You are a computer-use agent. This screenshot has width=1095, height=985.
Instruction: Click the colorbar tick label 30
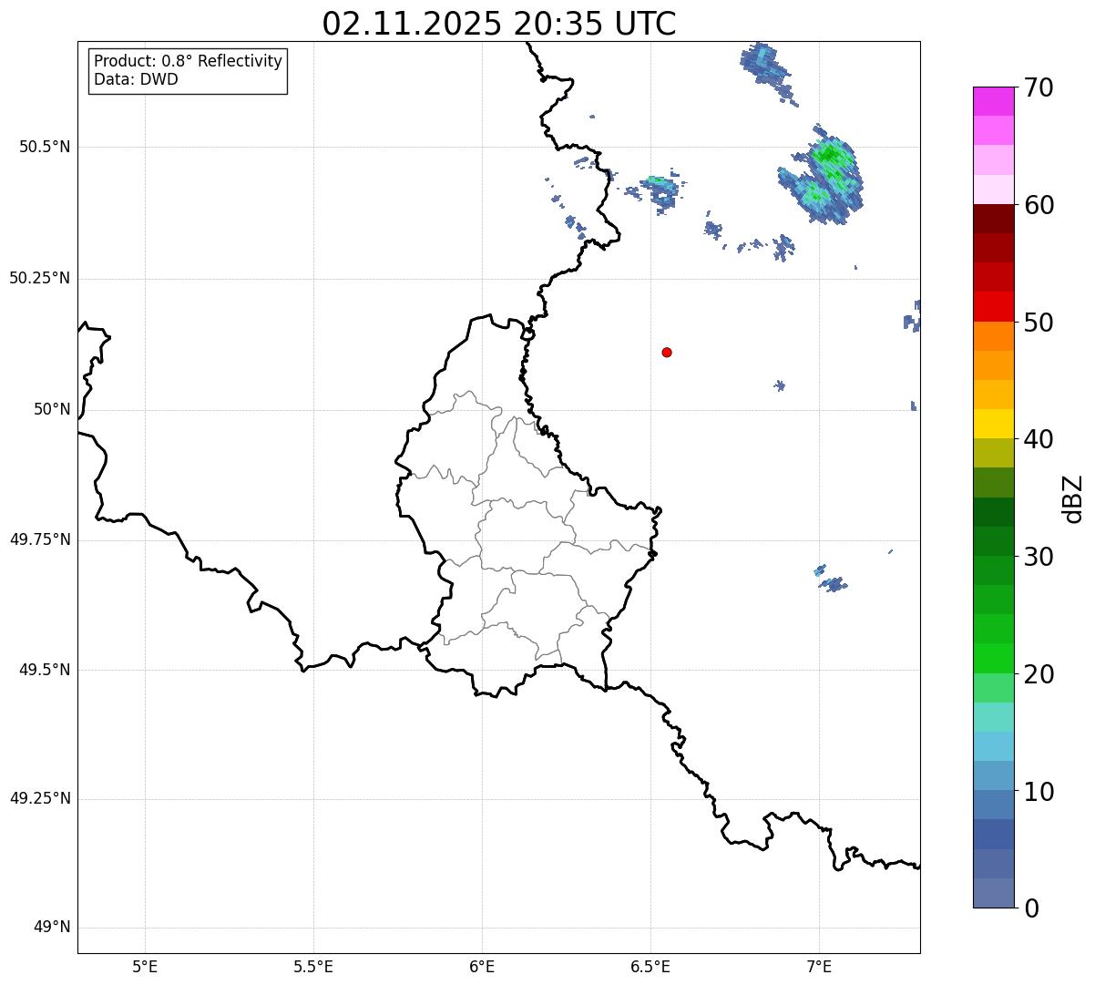tap(1039, 557)
